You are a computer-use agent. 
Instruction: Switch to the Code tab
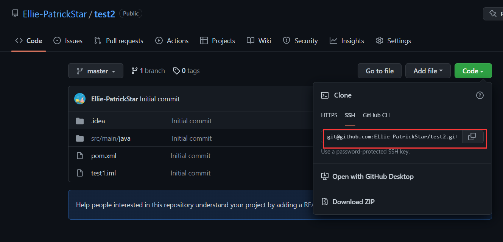[x=28, y=41]
